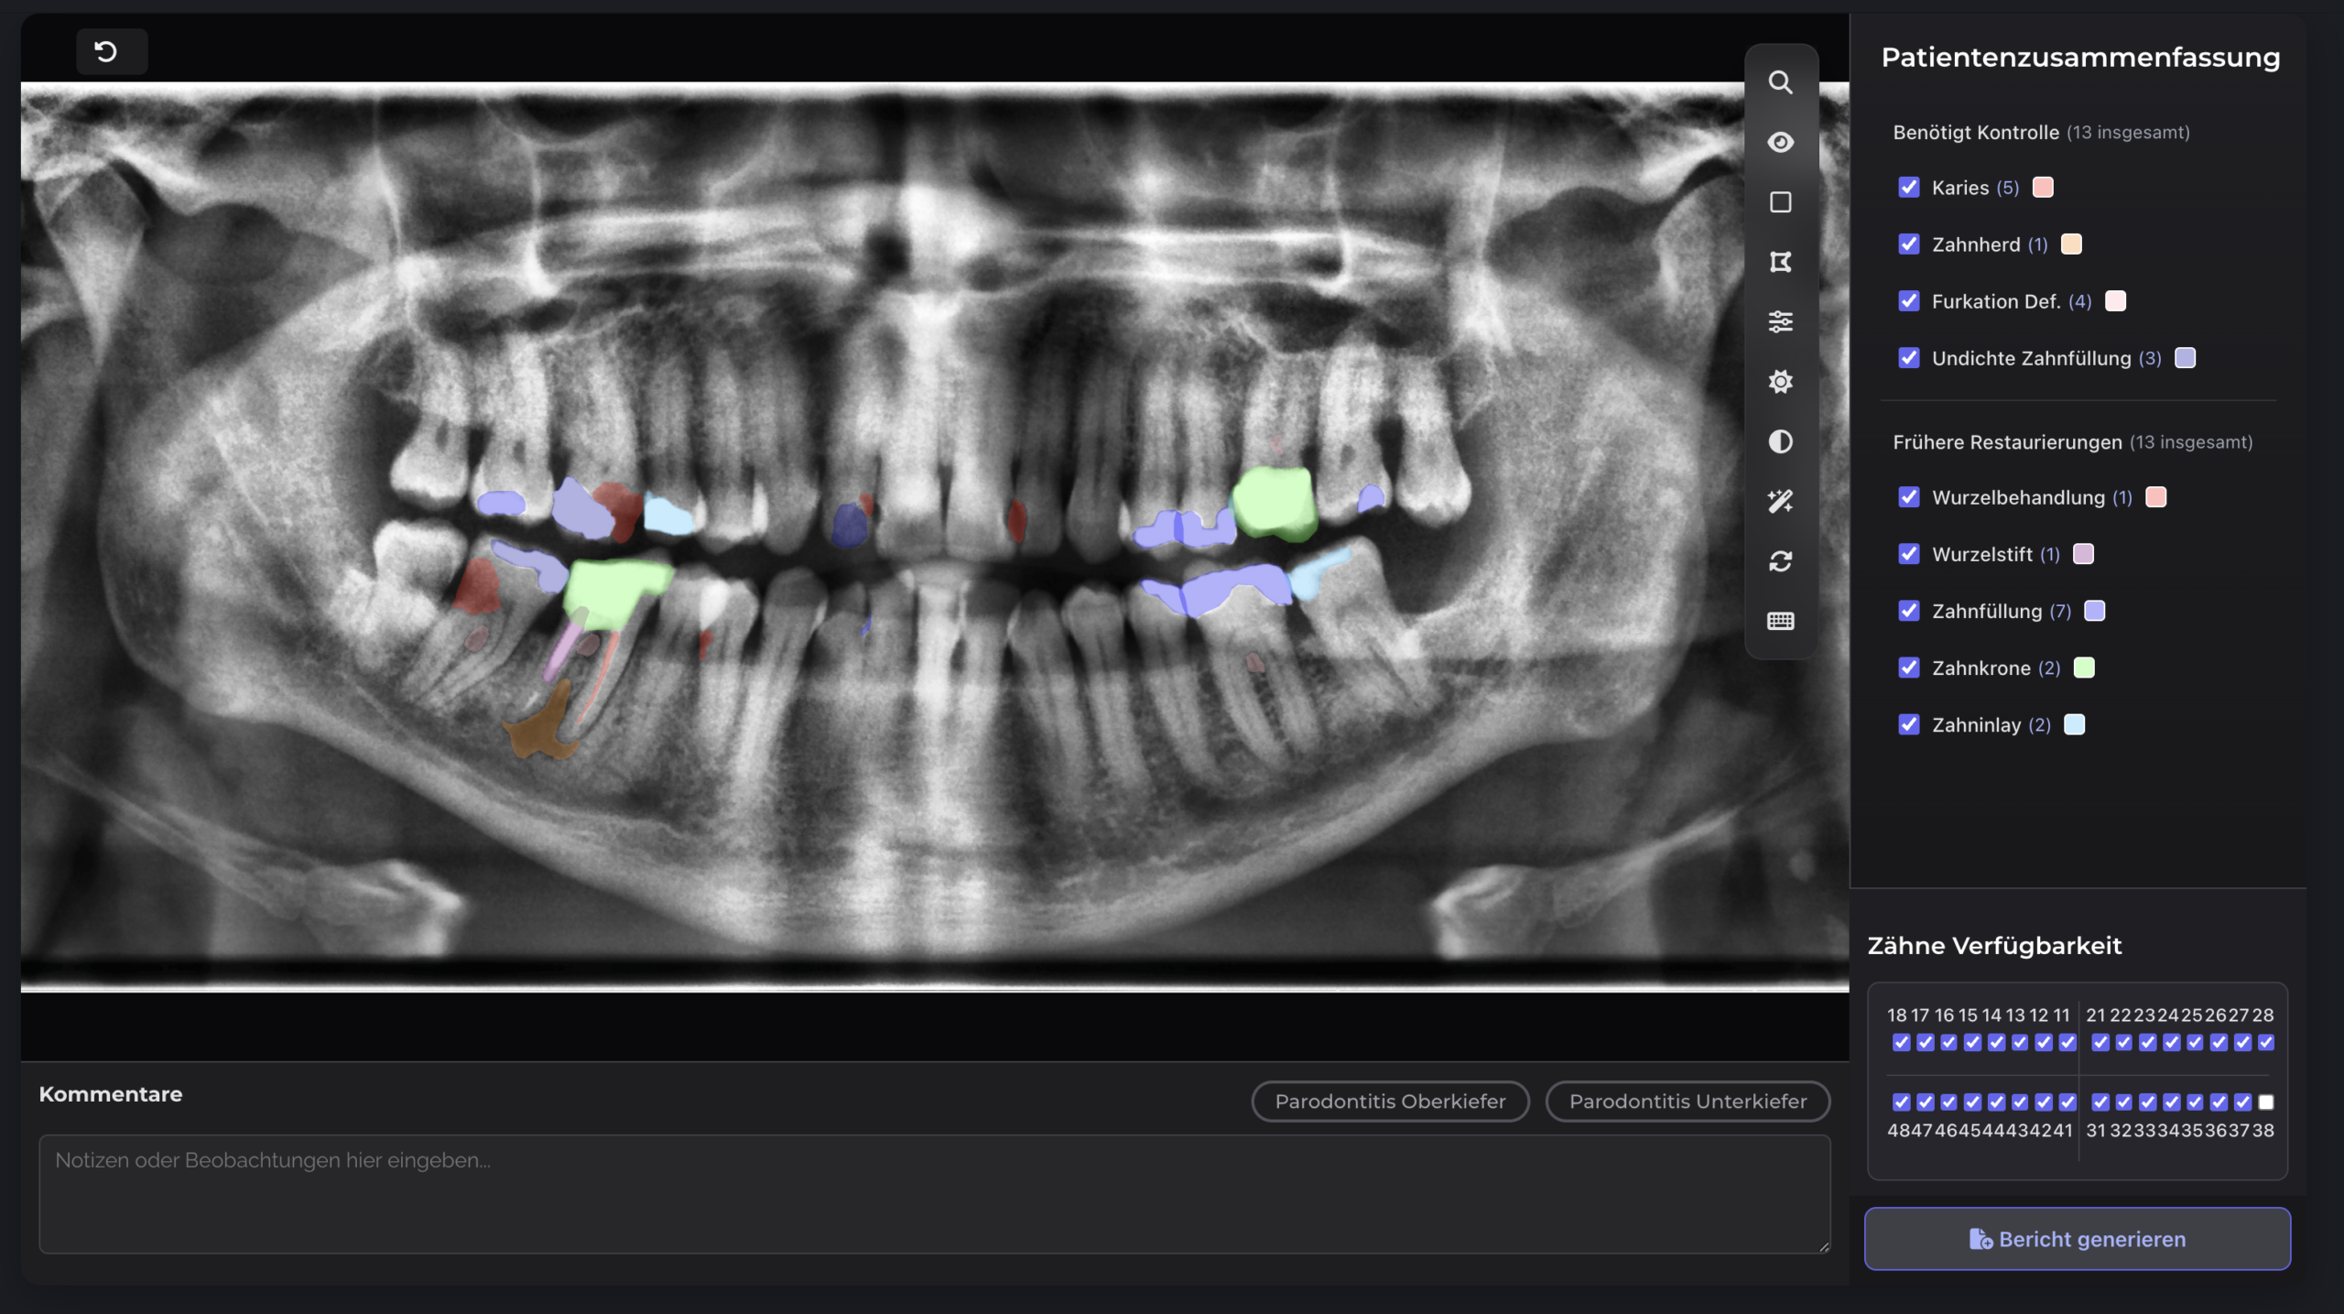Click the Bericht generieren button

click(2077, 1239)
